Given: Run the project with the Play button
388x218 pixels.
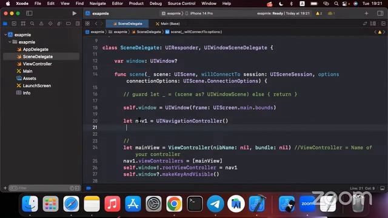Looking at the screenshot, I should [x=74, y=13].
